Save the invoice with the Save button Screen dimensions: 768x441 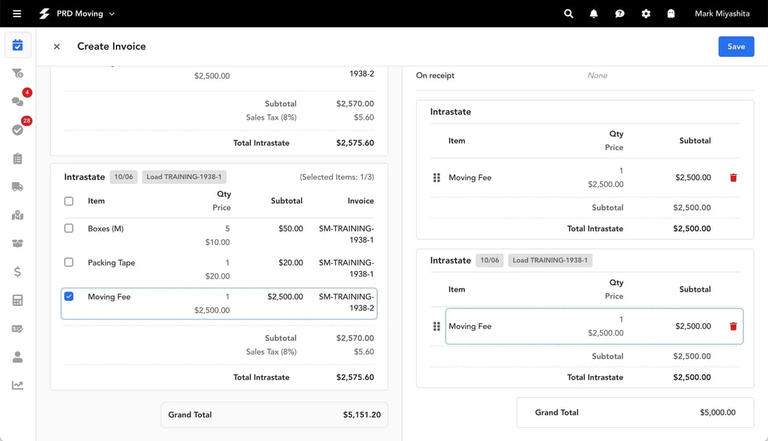[736, 46]
